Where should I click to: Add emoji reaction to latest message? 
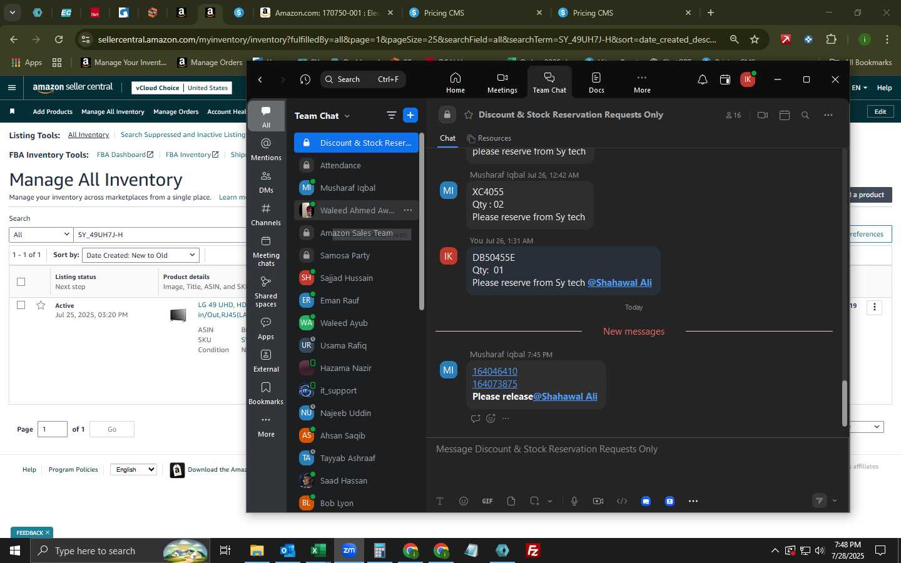[x=491, y=418]
